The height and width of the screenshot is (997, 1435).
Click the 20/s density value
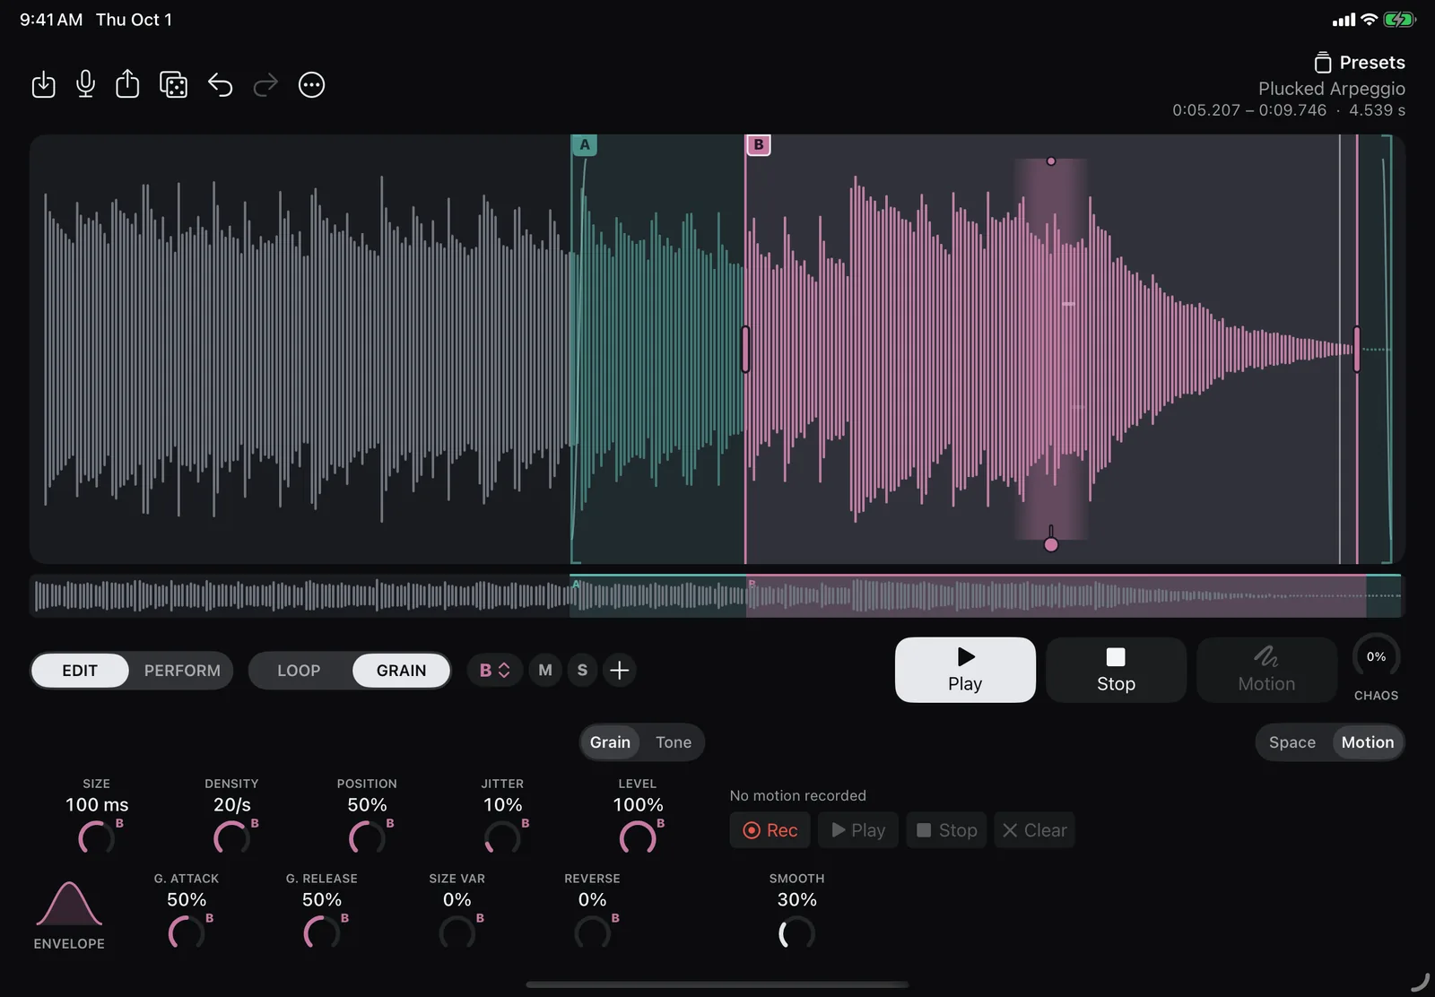[231, 805]
